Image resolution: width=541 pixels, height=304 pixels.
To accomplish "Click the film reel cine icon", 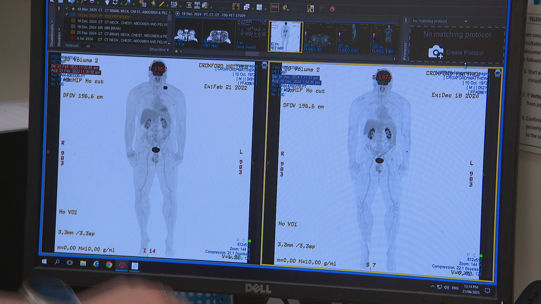I will pyautogui.click(x=285, y=8).
